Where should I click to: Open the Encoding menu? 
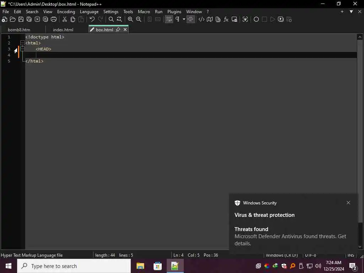tap(66, 12)
